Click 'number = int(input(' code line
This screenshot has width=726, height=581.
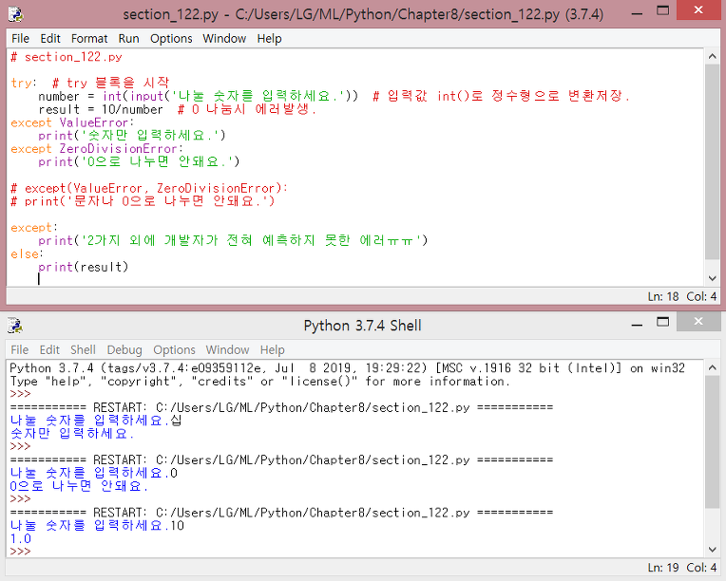199,96
